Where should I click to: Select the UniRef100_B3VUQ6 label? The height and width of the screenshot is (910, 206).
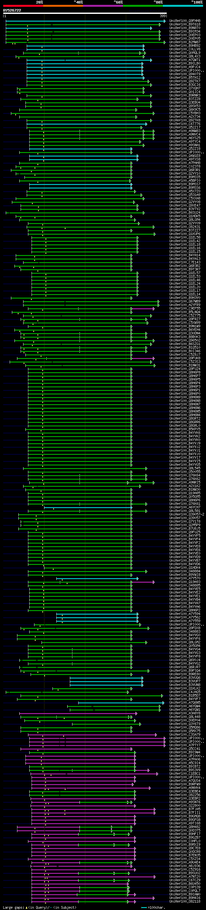point(185,678)
